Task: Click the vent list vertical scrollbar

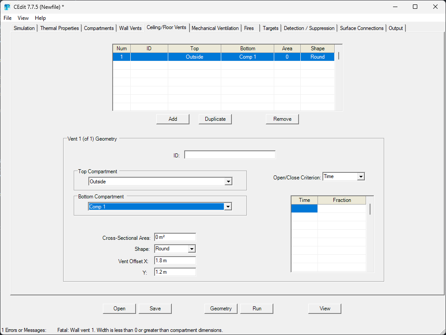Action: 339,56
